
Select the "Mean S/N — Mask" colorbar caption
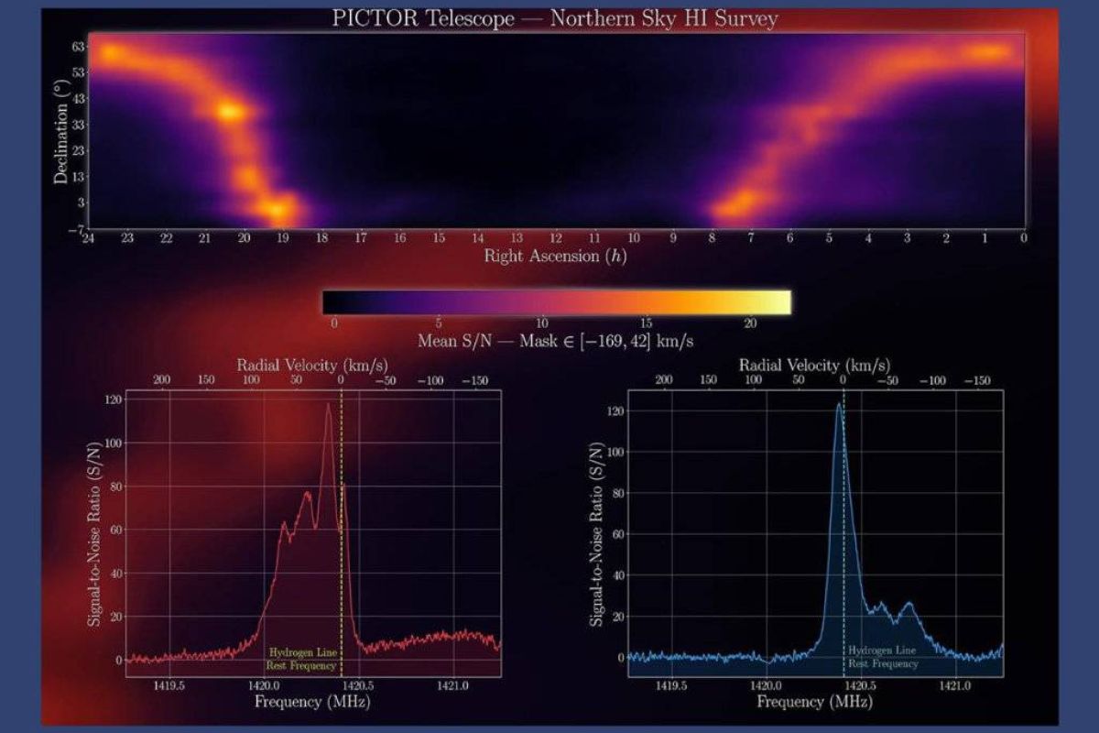(x=555, y=341)
